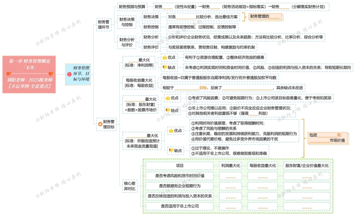Click the thumbs-down icon for 未来现金流量现值 branch
The height and width of the screenshot is (216, 355).
point(171,150)
